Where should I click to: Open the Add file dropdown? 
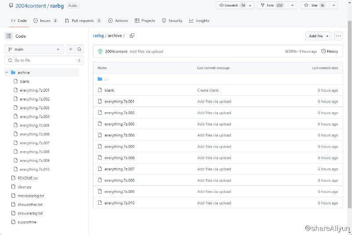coord(318,36)
